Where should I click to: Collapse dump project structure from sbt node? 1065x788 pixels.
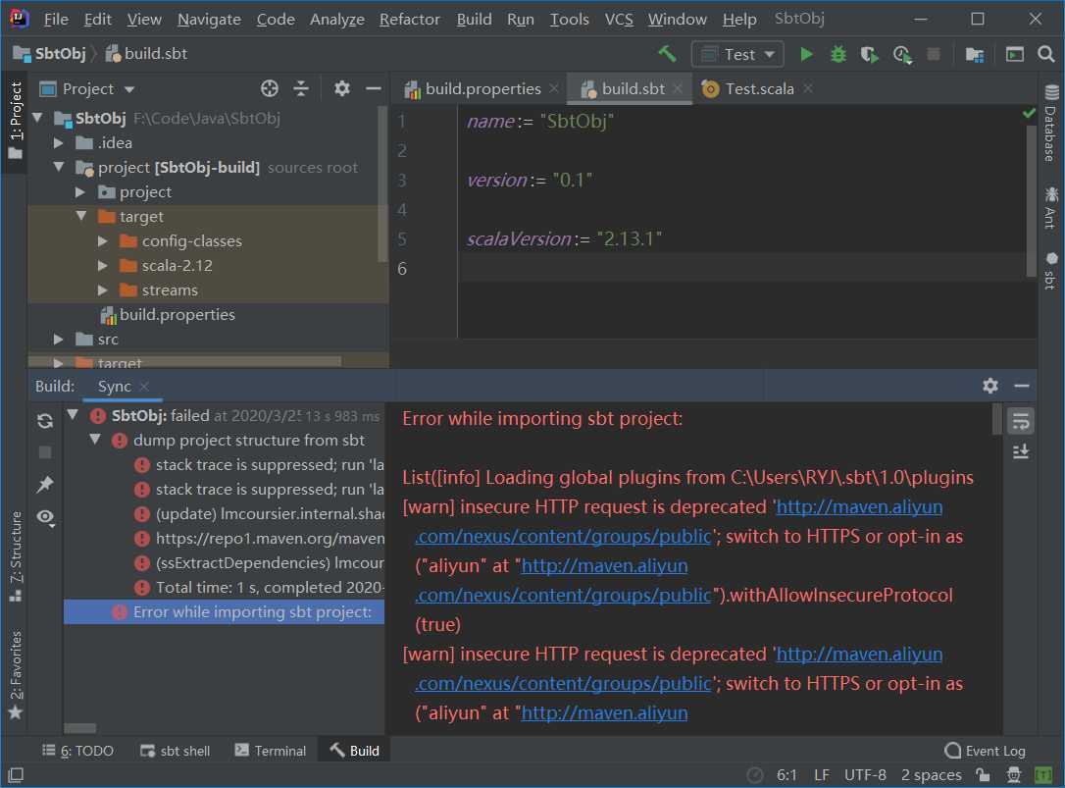[95, 440]
